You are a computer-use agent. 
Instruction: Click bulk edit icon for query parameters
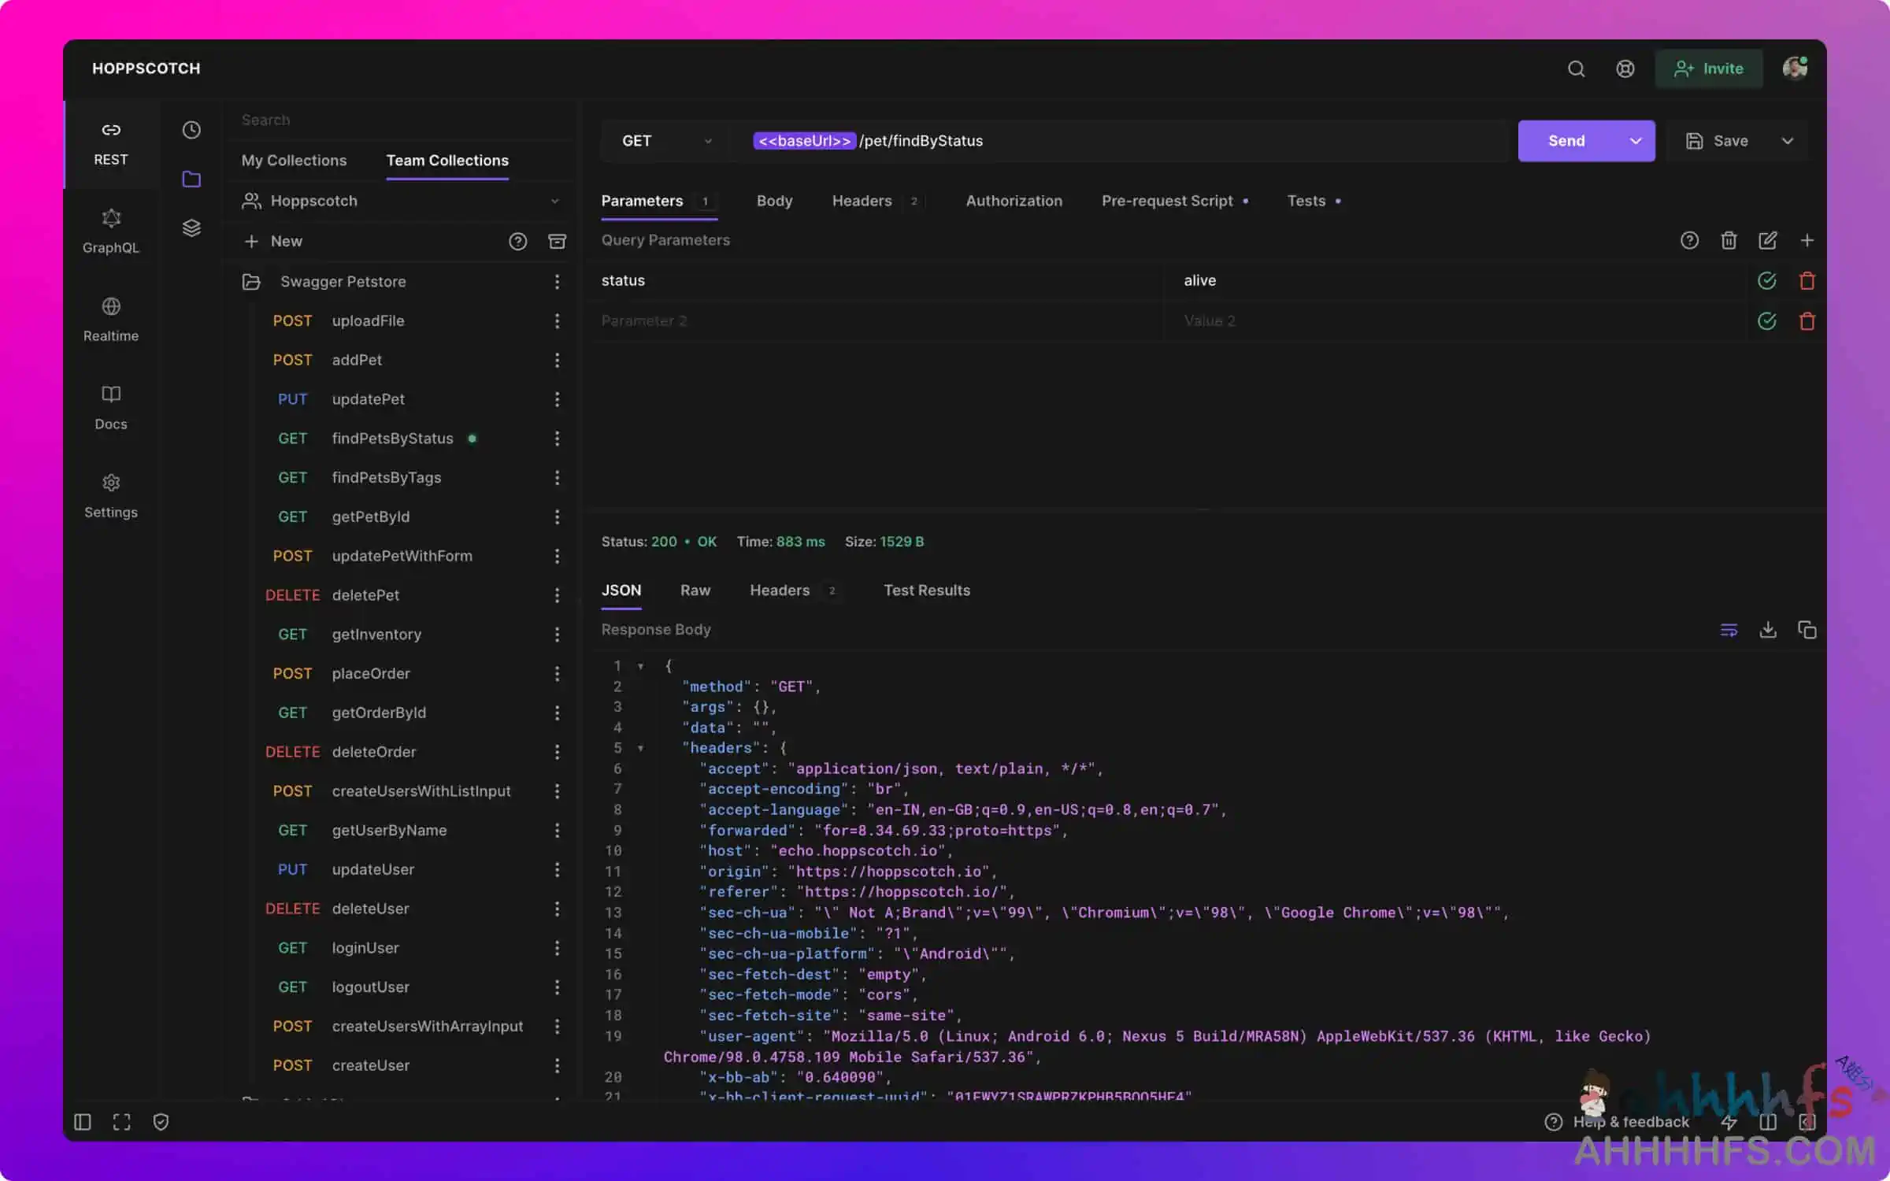pyautogui.click(x=1767, y=240)
